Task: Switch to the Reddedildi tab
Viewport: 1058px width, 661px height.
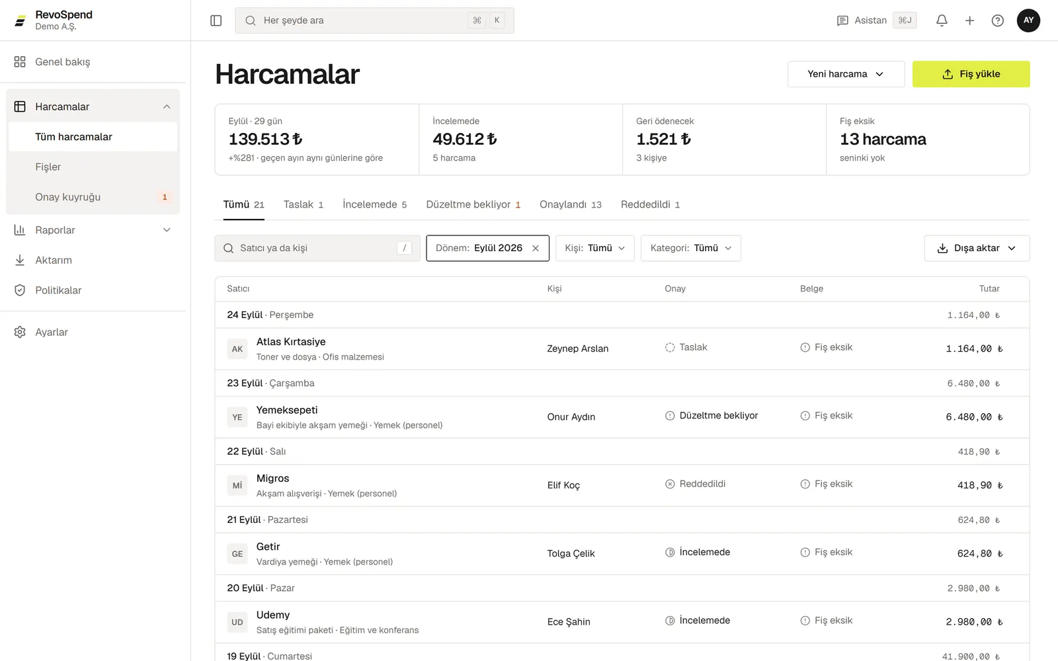Action: click(x=651, y=204)
